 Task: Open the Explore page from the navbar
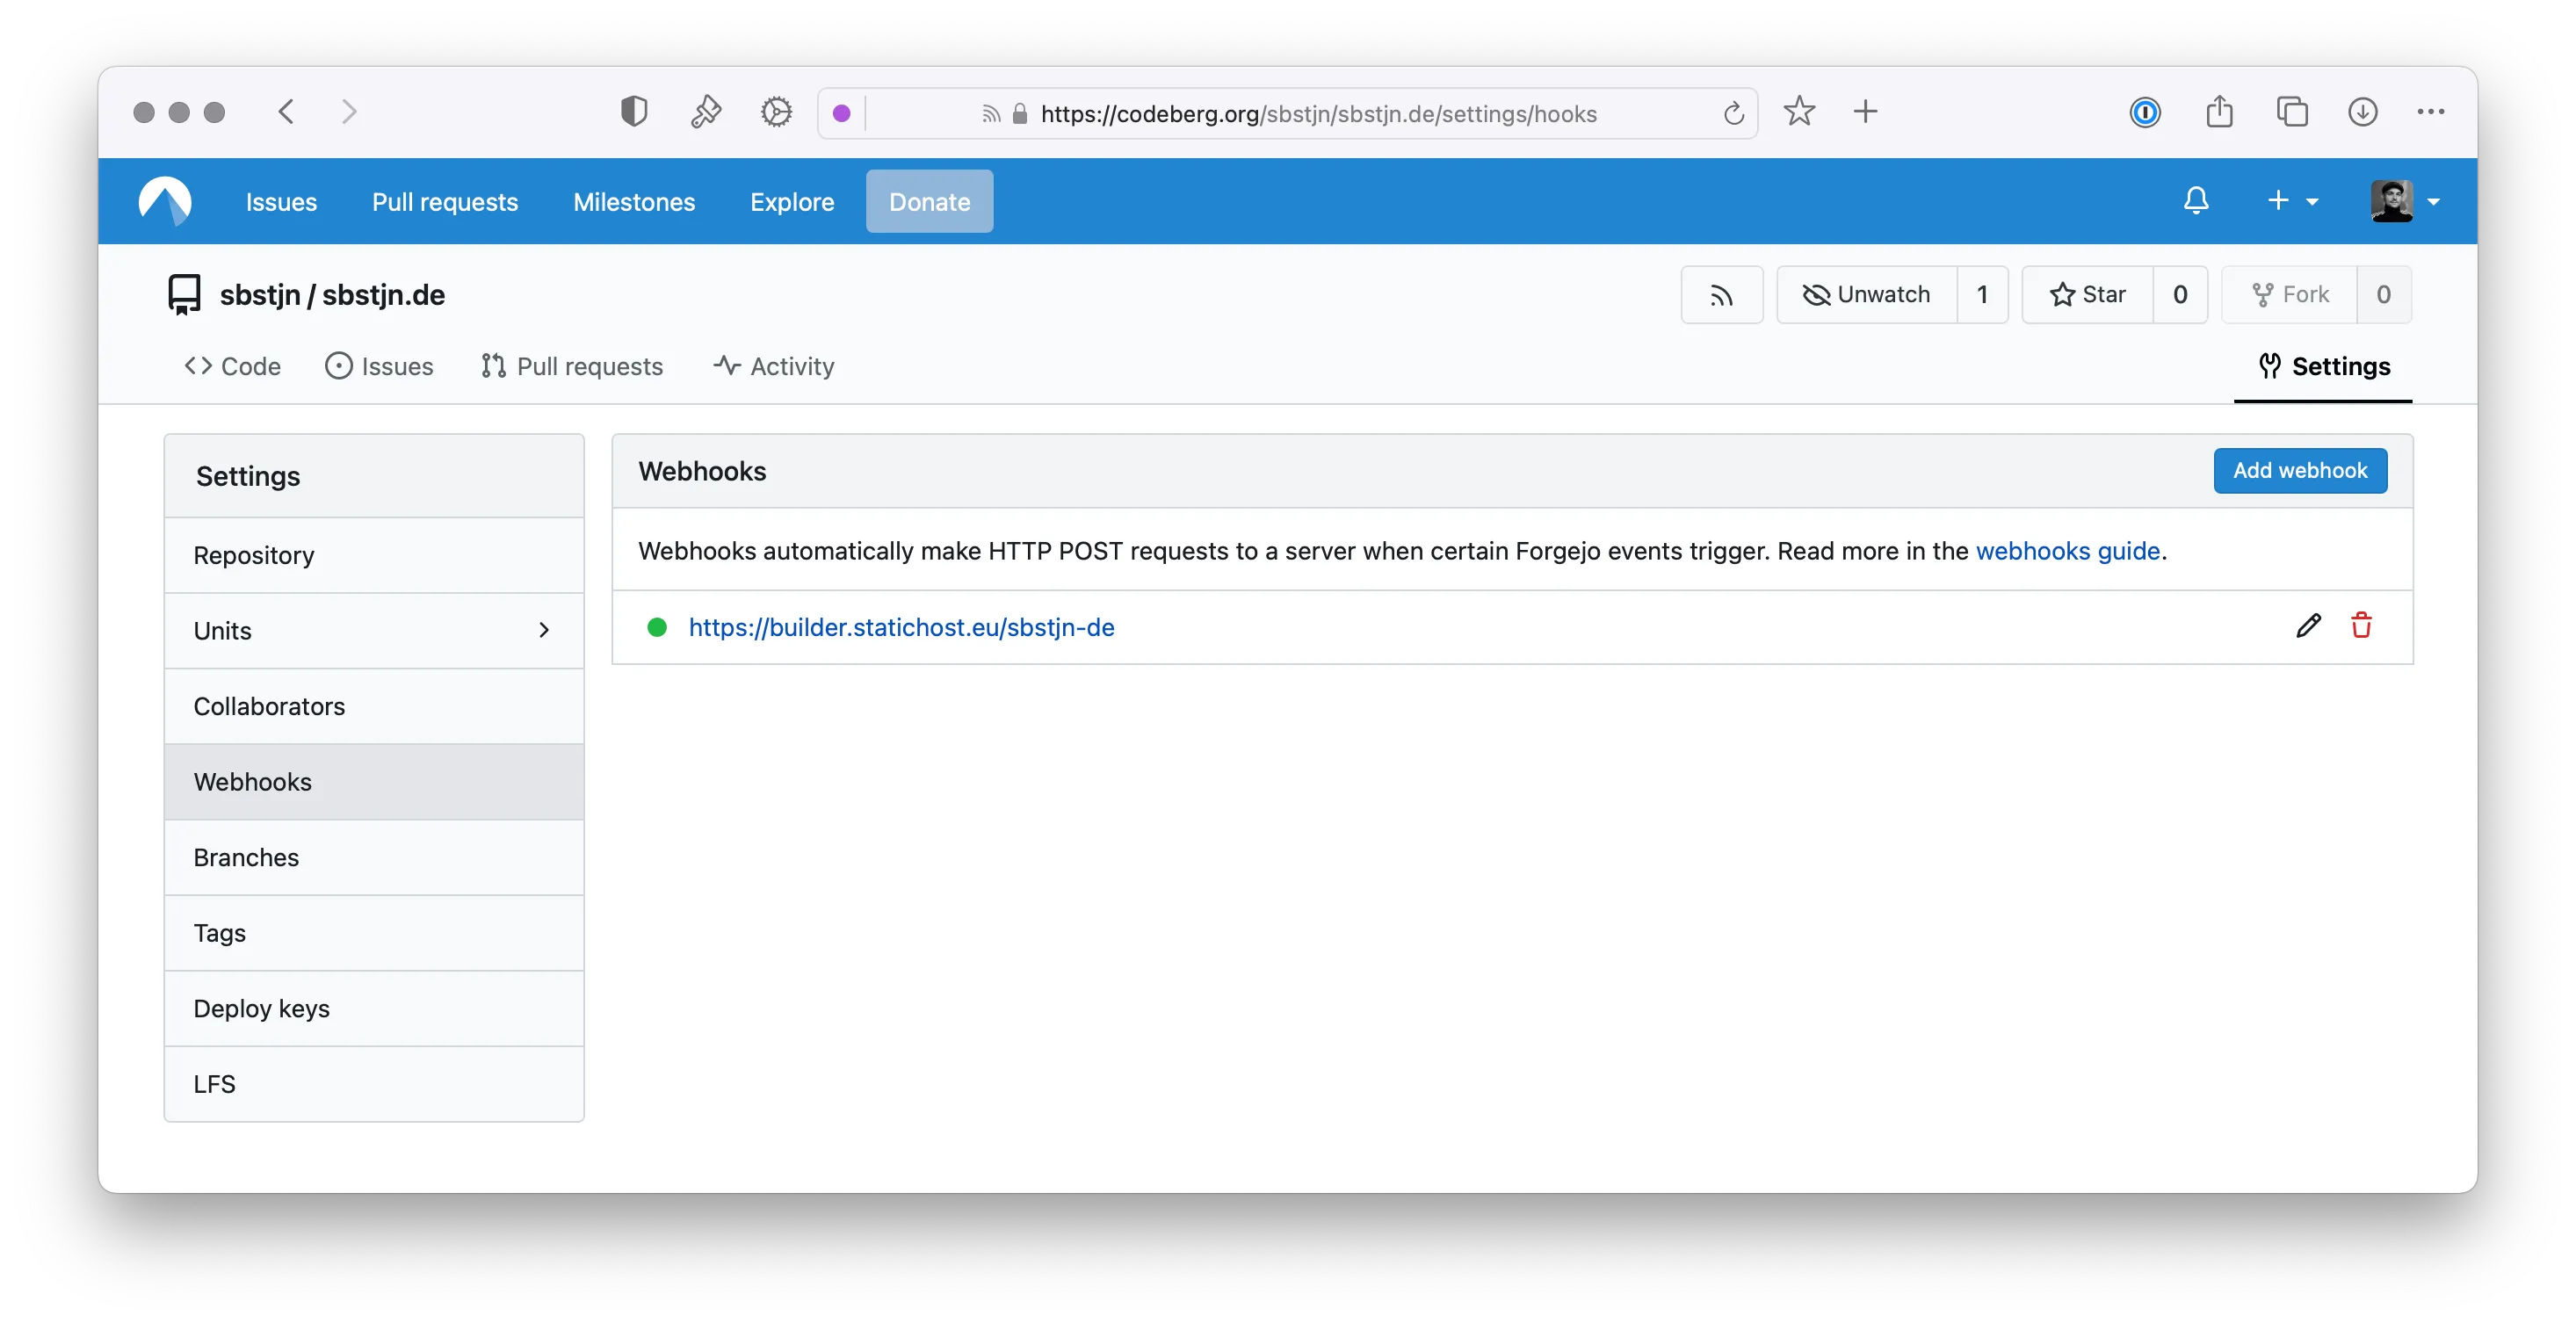pyautogui.click(x=791, y=201)
